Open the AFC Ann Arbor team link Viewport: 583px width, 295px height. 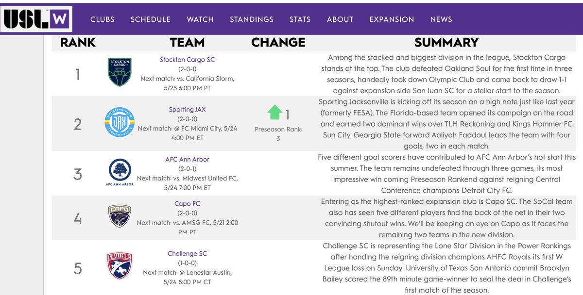pos(187,159)
